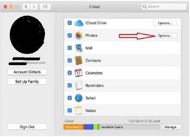Click the Documents segment in storage bar
This screenshot has height=137, width=190.
(x=73, y=127)
